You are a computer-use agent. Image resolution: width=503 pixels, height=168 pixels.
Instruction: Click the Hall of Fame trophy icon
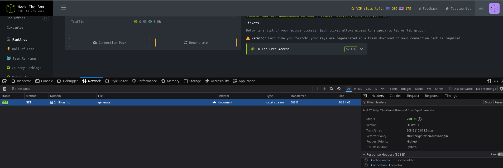pos(8,49)
